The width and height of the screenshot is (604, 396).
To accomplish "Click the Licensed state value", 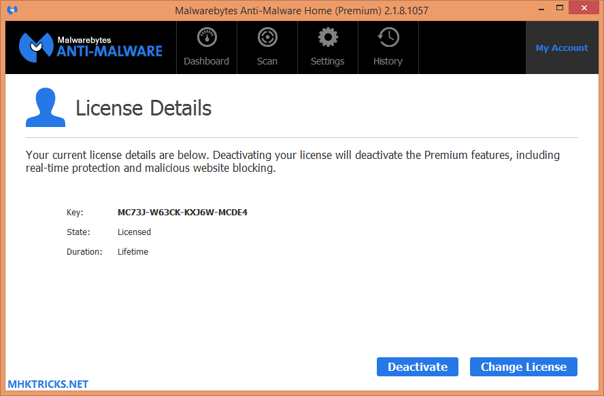I will pos(134,232).
